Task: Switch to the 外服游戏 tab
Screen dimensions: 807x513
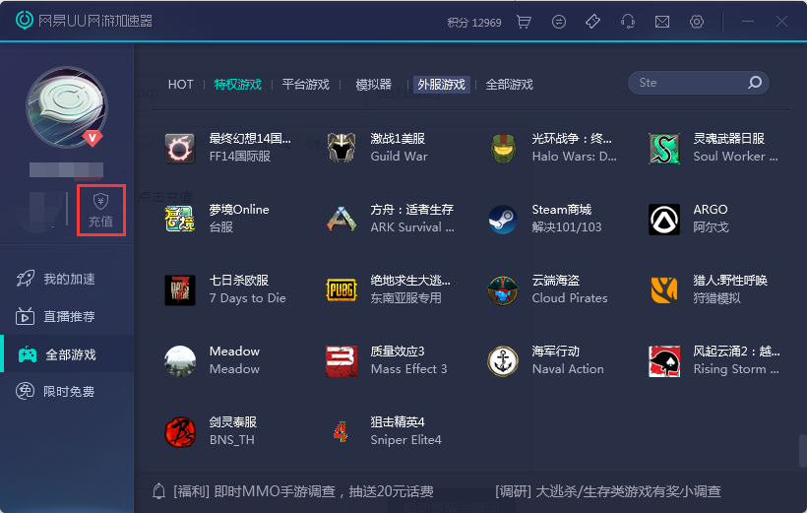Action: (x=442, y=84)
